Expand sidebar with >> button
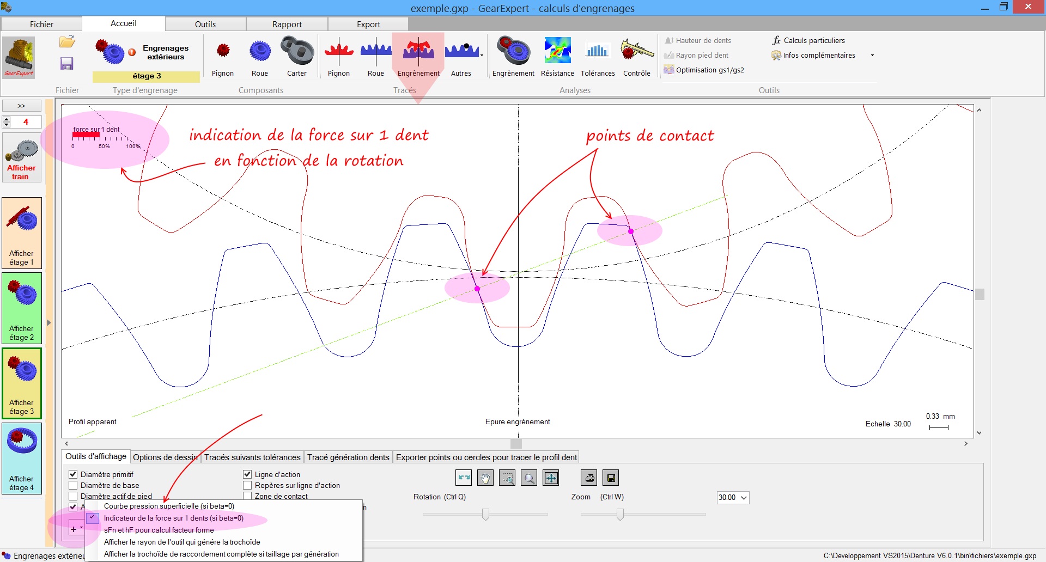1046x562 pixels. point(21,106)
